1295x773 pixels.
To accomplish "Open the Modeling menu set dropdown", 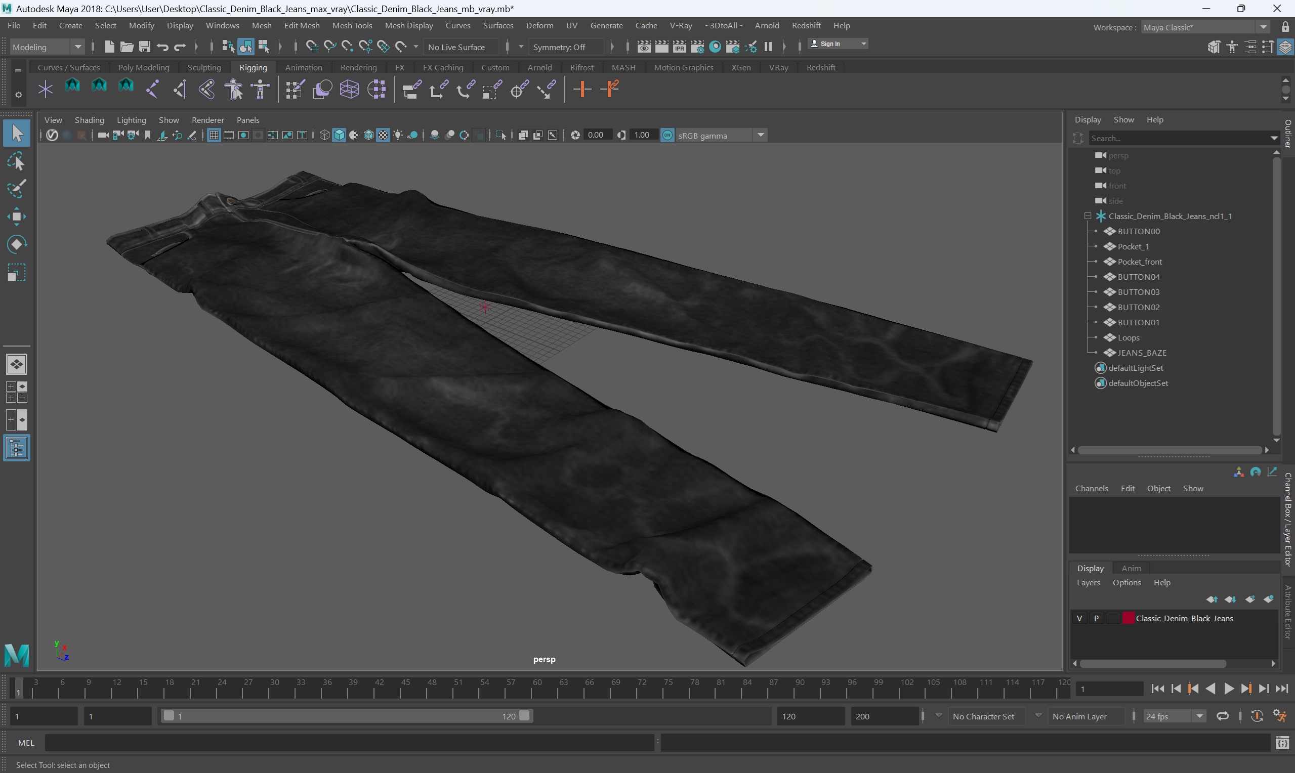I will pyautogui.click(x=47, y=47).
